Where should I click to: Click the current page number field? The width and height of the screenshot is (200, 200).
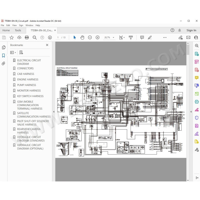58,37
